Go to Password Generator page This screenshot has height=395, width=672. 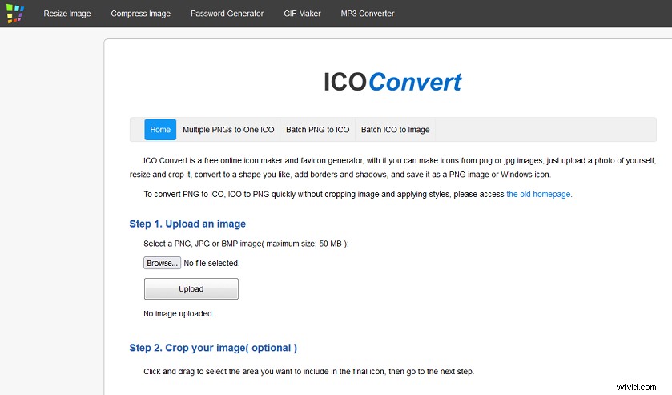tap(227, 14)
